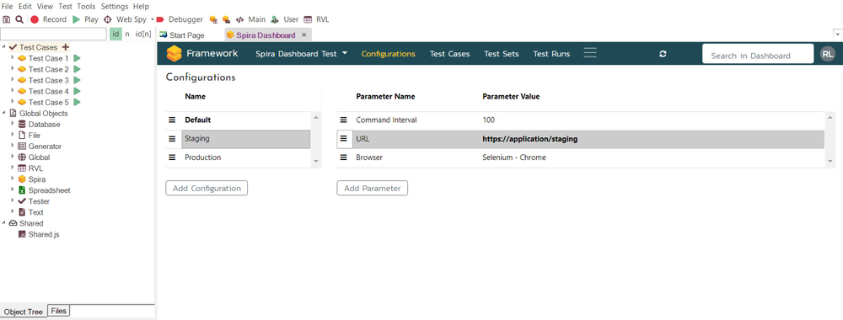Open the Debugger red tag icon
The height and width of the screenshot is (320, 843).
tap(160, 19)
